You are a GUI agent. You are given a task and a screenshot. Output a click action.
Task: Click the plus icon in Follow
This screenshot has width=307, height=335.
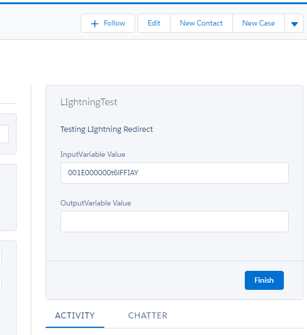[x=95, y=24]
